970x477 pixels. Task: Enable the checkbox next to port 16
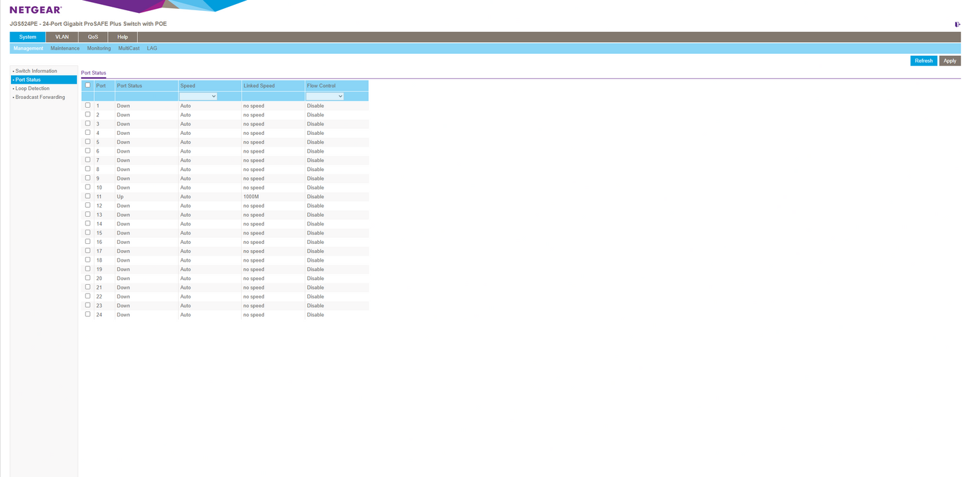[x=87, y=242]
